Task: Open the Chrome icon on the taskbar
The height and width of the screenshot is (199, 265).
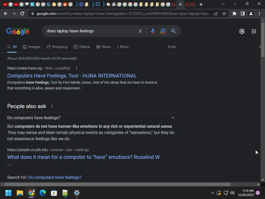Action: 31,193
